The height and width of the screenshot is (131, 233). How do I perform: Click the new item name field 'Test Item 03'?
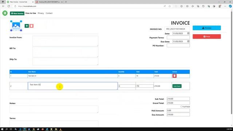tap(73, 86)
